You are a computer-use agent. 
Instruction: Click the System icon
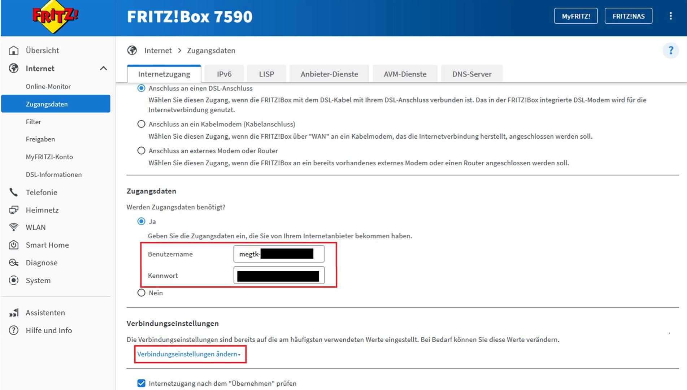tap(14, 280)
